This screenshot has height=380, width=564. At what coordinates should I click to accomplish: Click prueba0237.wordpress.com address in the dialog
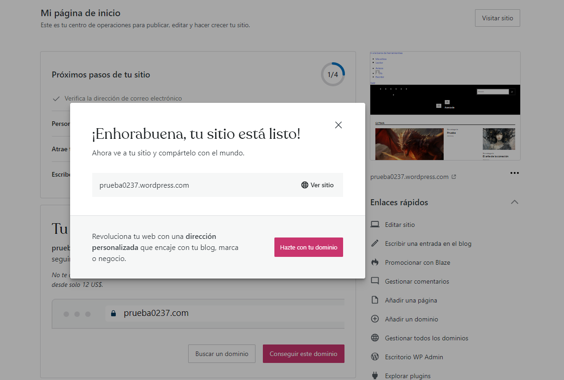tap(144, 185)
